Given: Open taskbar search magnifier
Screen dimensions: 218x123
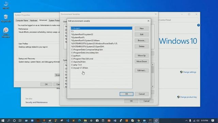Looking at the screenshot, I should (9, 121).
